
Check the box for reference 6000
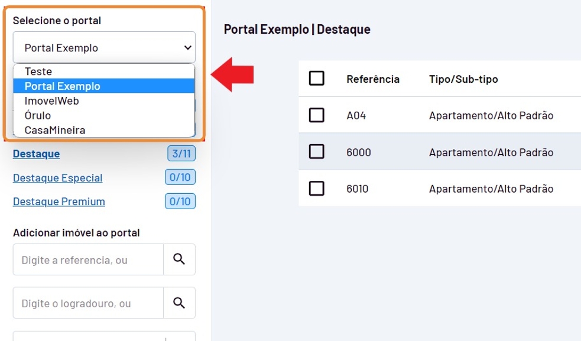click(317, 152)
